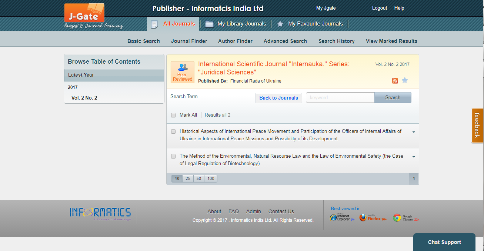Click the RSS feed icon

coord(395,81)
